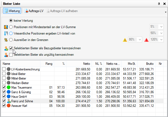The width and height of the screenshot is (168, 117).
Task: Uncheck the Haus GmbH row checkbox
Action: click(x=4, y=96)
